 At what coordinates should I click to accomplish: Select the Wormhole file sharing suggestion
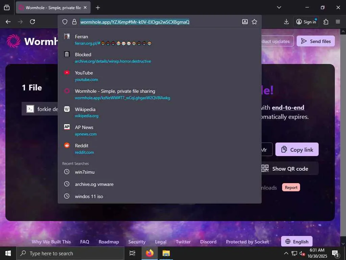pos(159,94)
